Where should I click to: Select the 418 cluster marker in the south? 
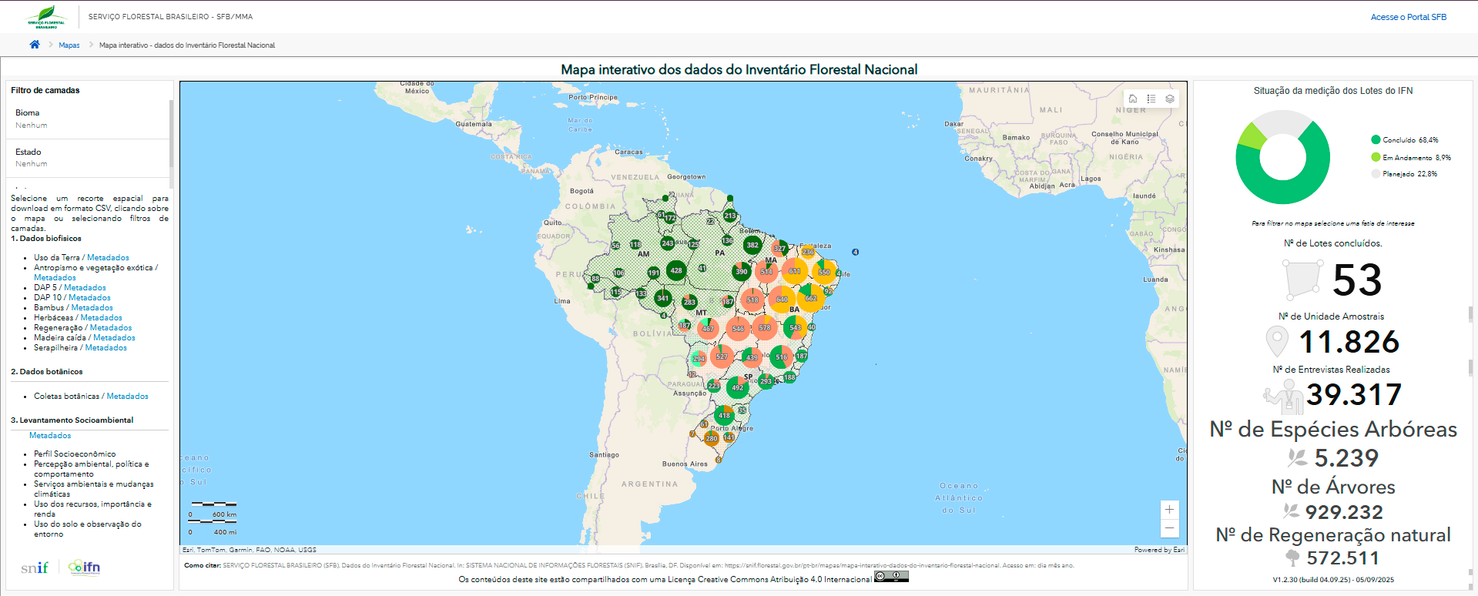(x=724, y=415)
